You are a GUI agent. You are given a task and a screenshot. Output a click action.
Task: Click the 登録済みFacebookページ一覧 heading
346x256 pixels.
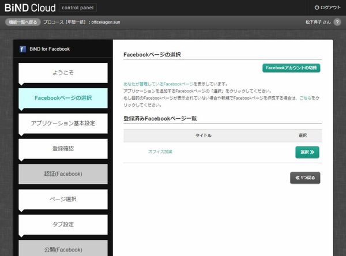pyautogui.click(x=160, y=119)
